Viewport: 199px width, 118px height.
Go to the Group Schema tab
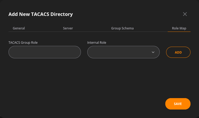click(x=122, y=28)
